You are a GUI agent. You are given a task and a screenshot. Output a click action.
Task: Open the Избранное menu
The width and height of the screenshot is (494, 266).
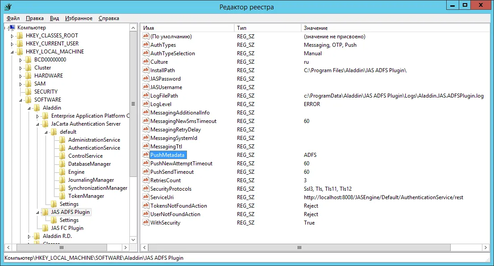[79, 18]
